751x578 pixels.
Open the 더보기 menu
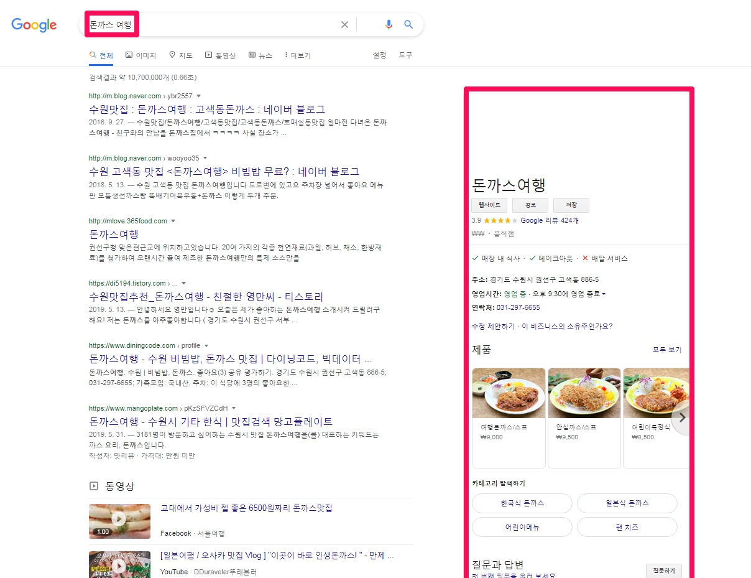298,55
